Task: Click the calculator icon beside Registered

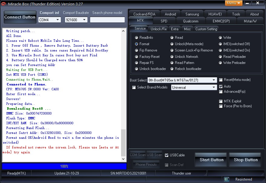Action: click(226, 179)
